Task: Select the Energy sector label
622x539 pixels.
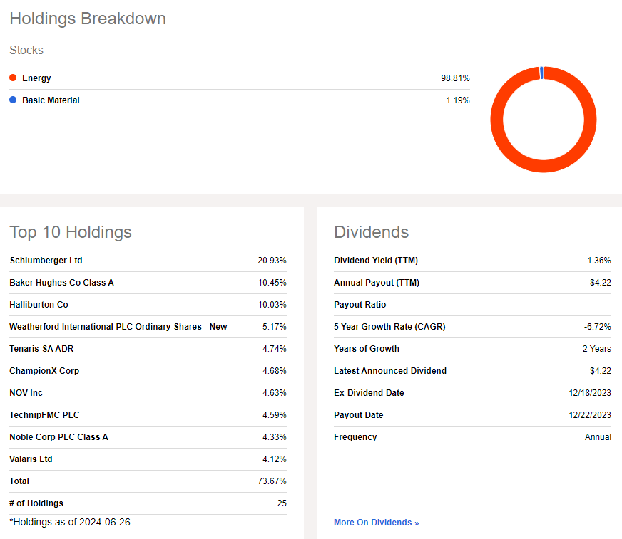Action: (36, 78)
